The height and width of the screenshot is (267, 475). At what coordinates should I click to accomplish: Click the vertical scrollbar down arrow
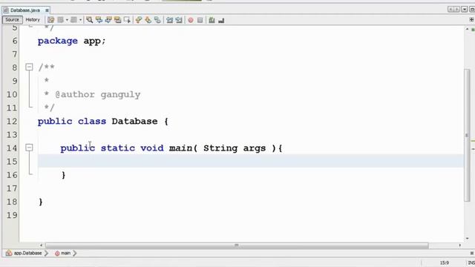pos(467,239)
